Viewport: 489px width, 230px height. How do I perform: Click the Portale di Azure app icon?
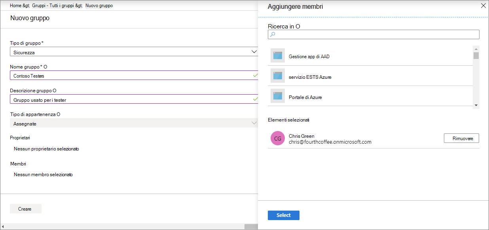pyautogui.click(x=278, y=96)
